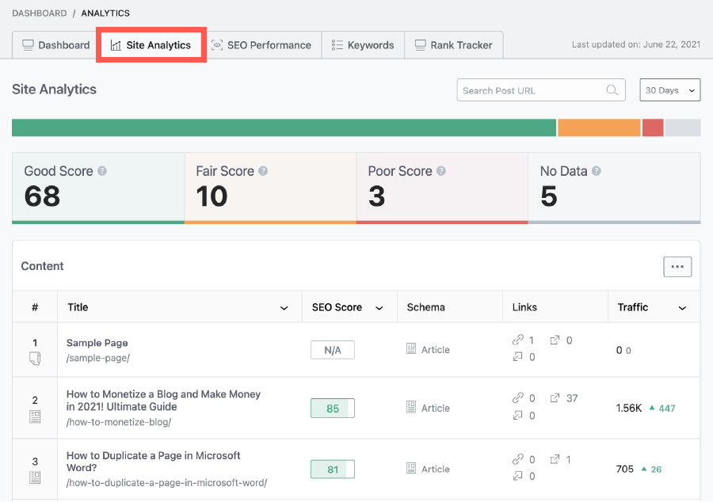The width and height of the screenshot is (713, 502).
Task: Switch to the SEO Performance tab
Action: 262,45
